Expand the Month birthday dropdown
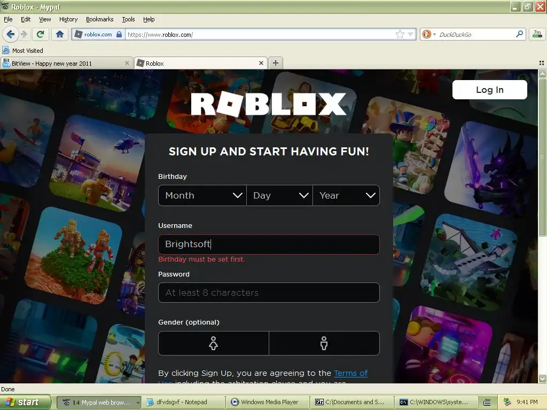This screenshot has height=410, width=547. click(x=202, y=195)
